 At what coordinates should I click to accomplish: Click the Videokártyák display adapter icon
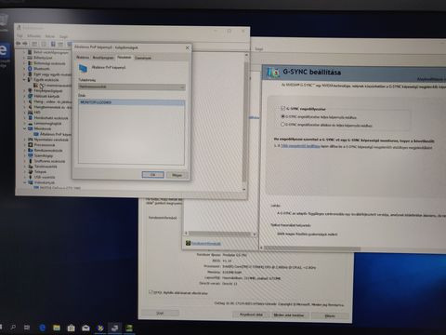click(31, 182)
